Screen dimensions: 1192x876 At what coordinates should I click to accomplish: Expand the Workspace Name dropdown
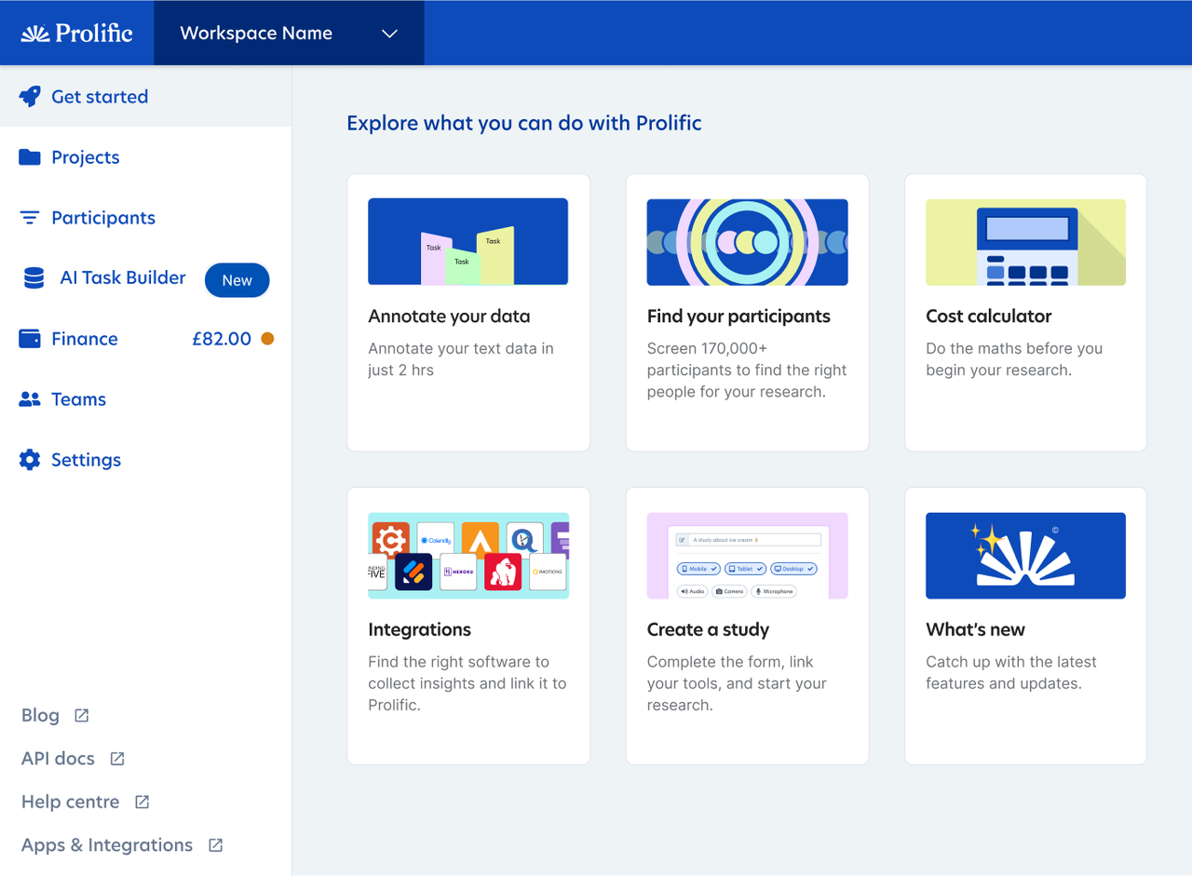pyautogui.click(x=389, y=32)
